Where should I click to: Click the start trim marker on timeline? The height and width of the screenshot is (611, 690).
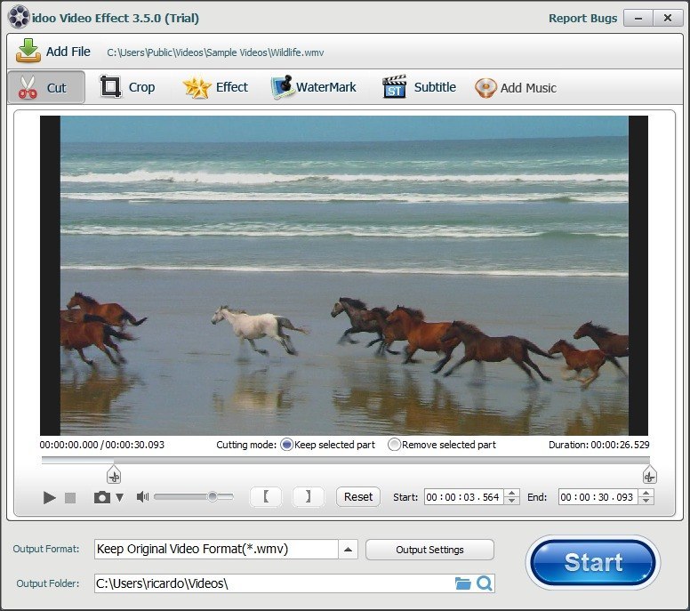click(114, 475)
